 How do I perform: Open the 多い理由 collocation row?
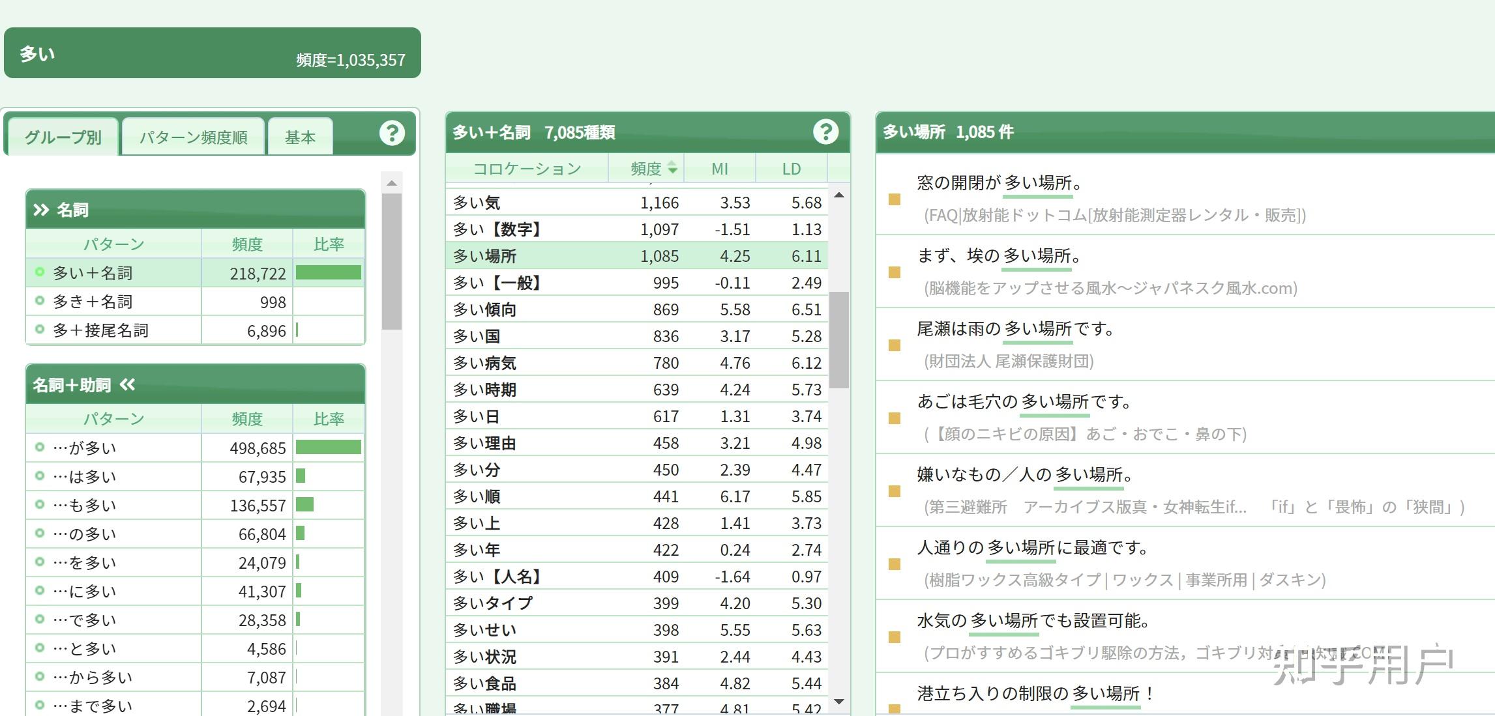point(637,443)
